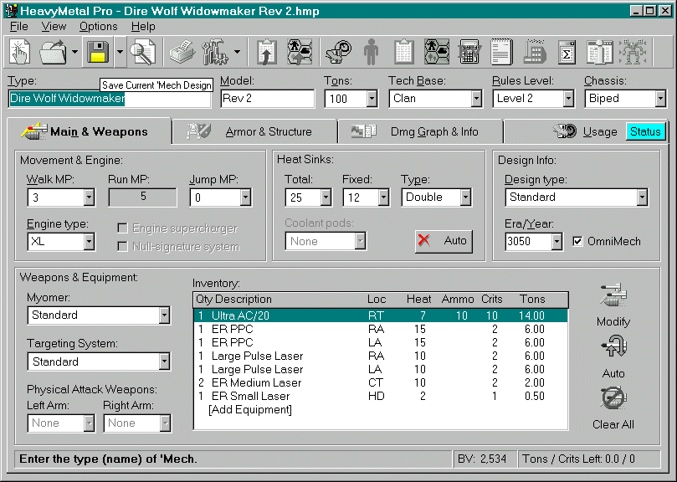Expand the tools icon dropdown arrow
The width and height of the screenshot is (677, 482).
point(237,52)
